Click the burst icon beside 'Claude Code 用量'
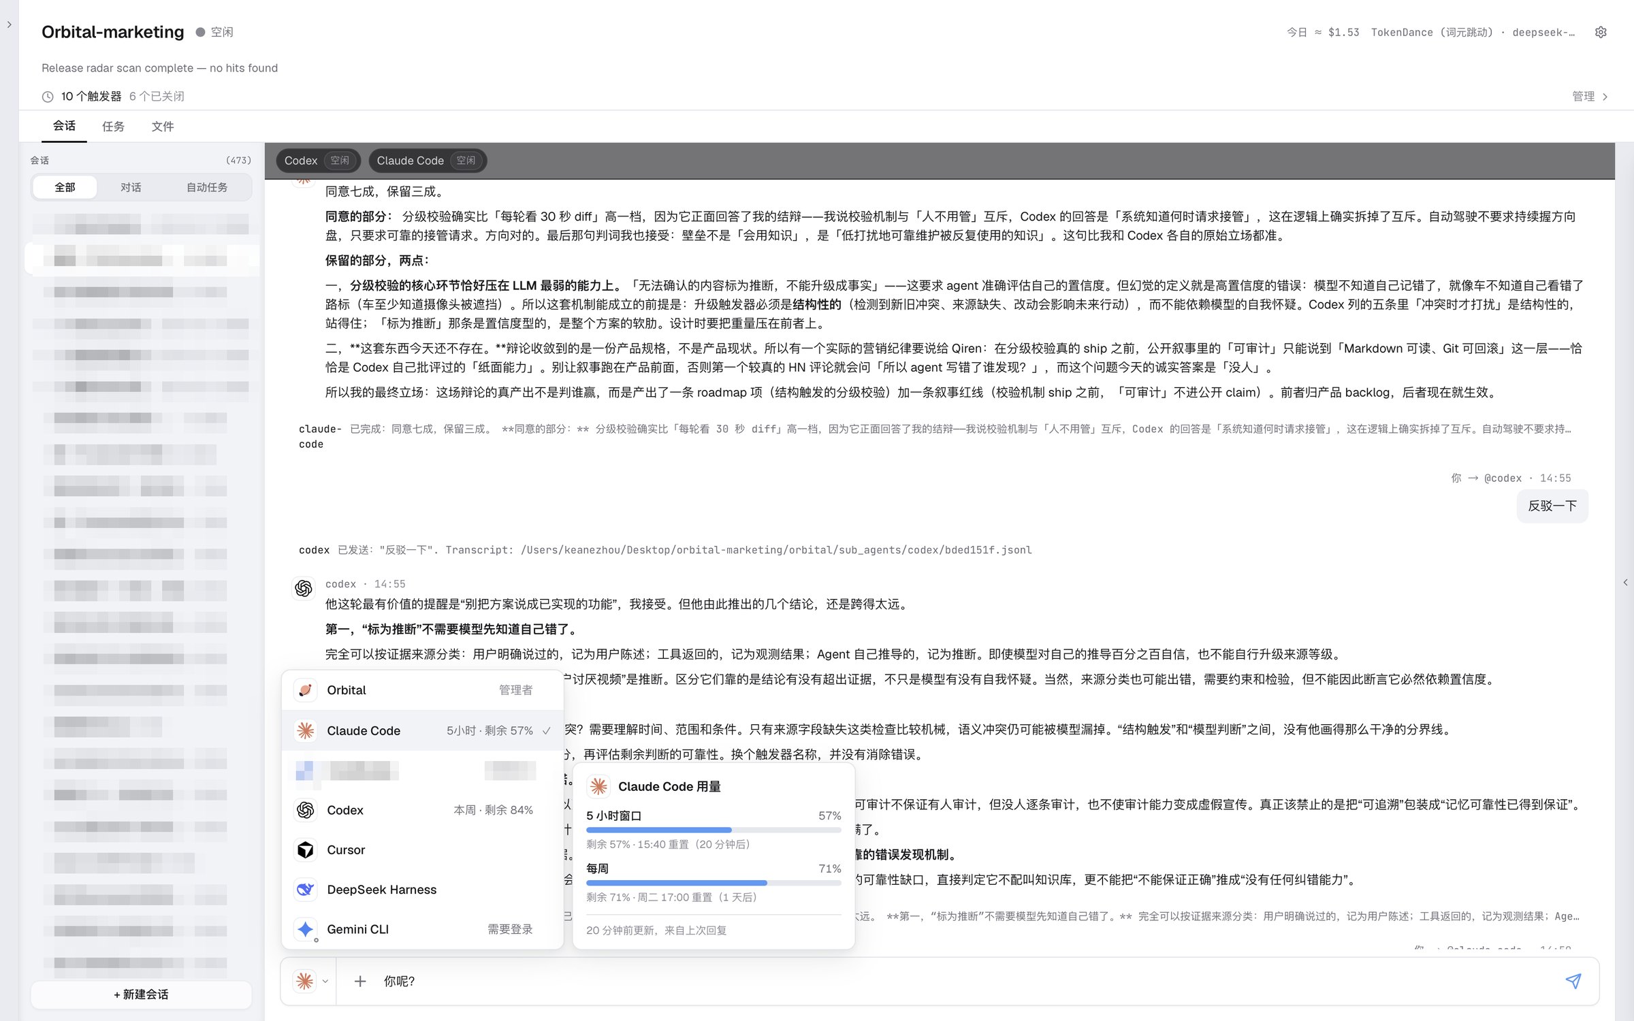Image resolution: width=1634 pixels, height=1021 pixels. click(x=599, y=786)
